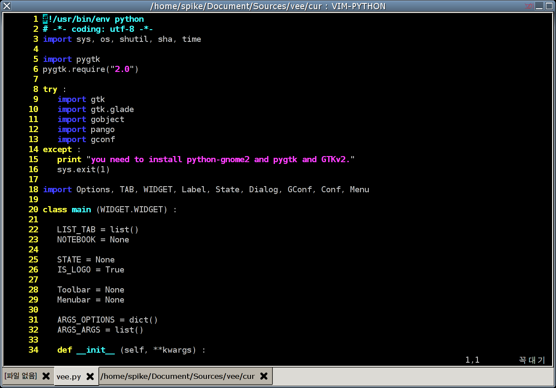Close the /home/spike/Document/Sources/vee/cur tab
Screen dimensions: 556x388
[x=264, y=376]
